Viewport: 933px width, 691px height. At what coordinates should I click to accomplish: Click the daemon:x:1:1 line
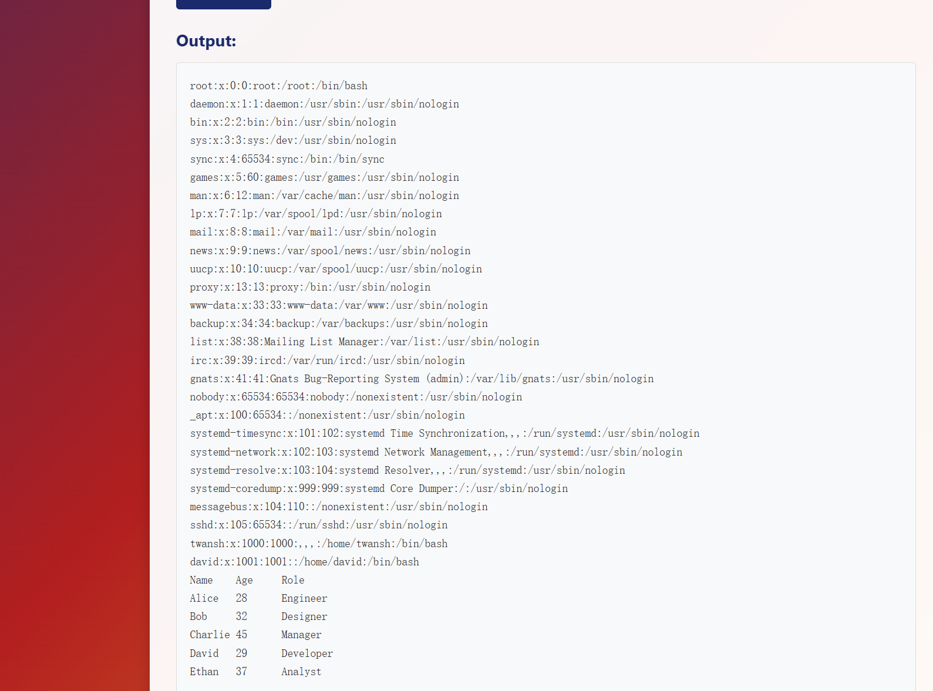[x=325, y=104]
